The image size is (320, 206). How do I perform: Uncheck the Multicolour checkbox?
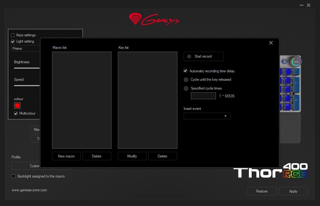(x=16, y=113)
